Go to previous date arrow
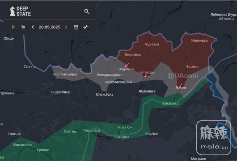This screenshot has width=237, height=161. (33, 27)
